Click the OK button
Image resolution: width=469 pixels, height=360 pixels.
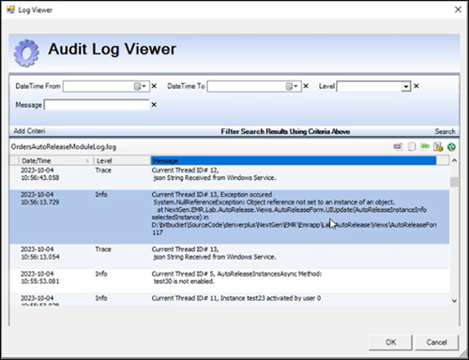(390, 342)
